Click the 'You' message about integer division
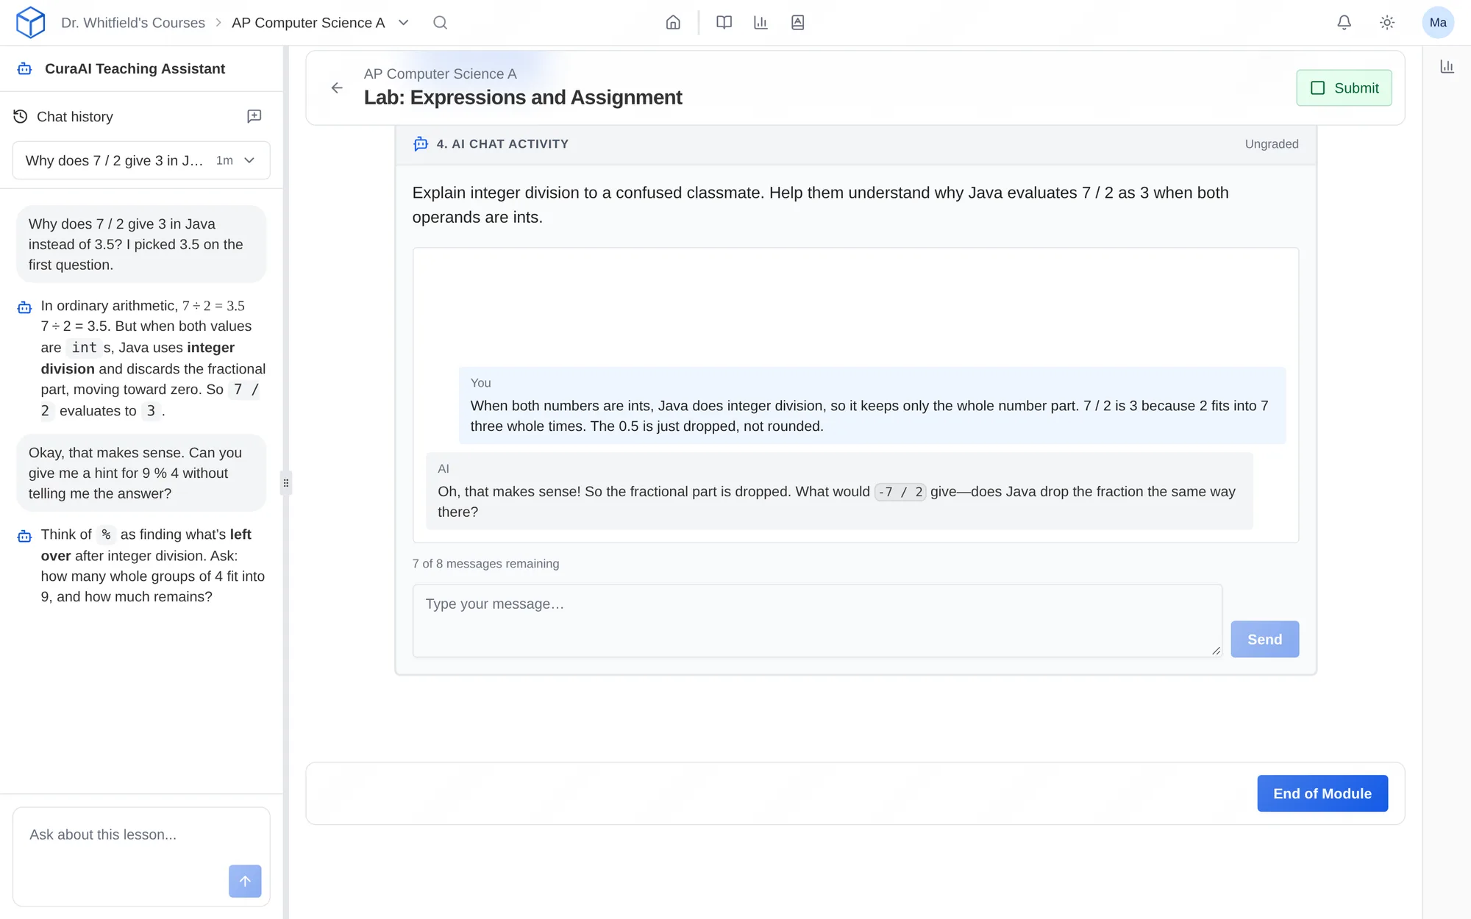Viewport: 1471px width, 919px height. (872, 405)
